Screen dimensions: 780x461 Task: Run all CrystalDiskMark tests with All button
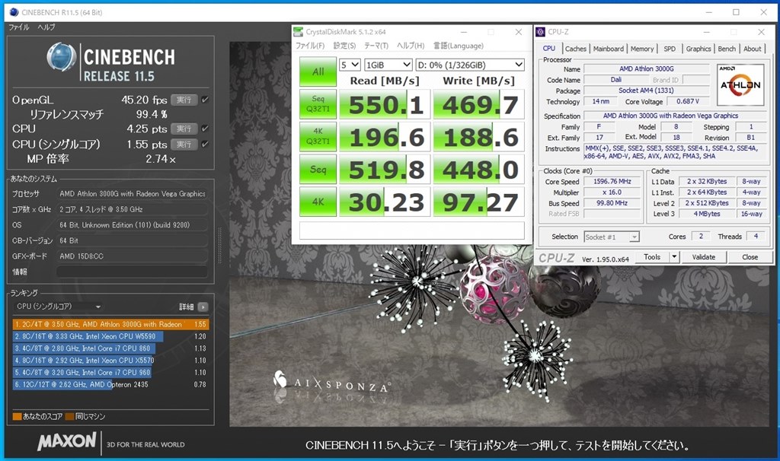click(x=318, y=72)
